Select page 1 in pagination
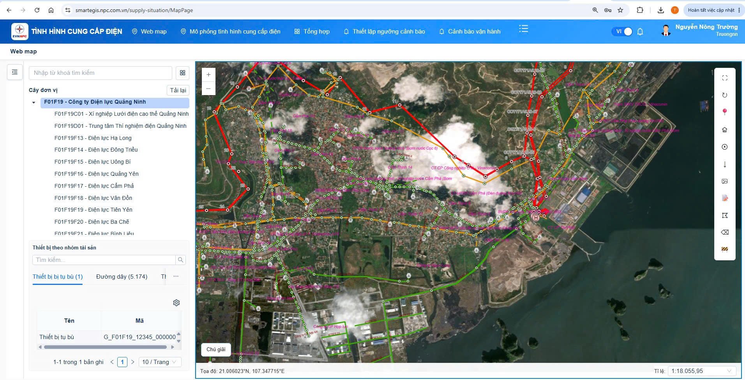 (122, 362)
